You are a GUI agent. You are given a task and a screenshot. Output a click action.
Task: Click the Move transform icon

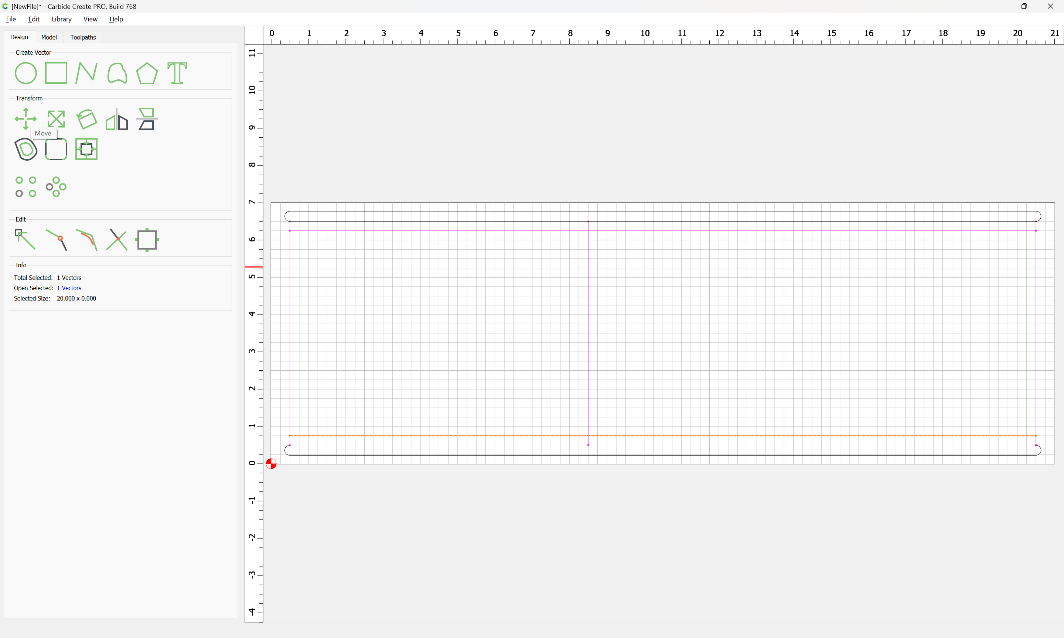point(26,119)
